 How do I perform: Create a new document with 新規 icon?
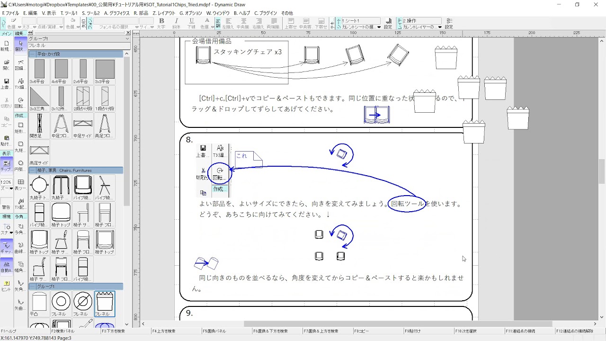(6, 46)
